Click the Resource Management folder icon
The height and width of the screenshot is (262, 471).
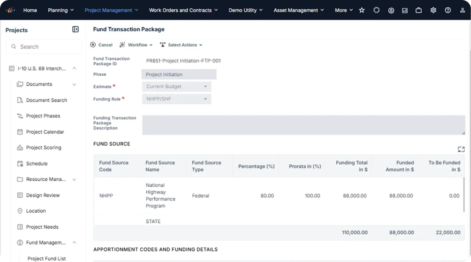coord(20,179)
